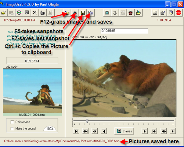184x147 pixels.
Task: Click the double-arrow fast forward button
Action: [154, 131]
